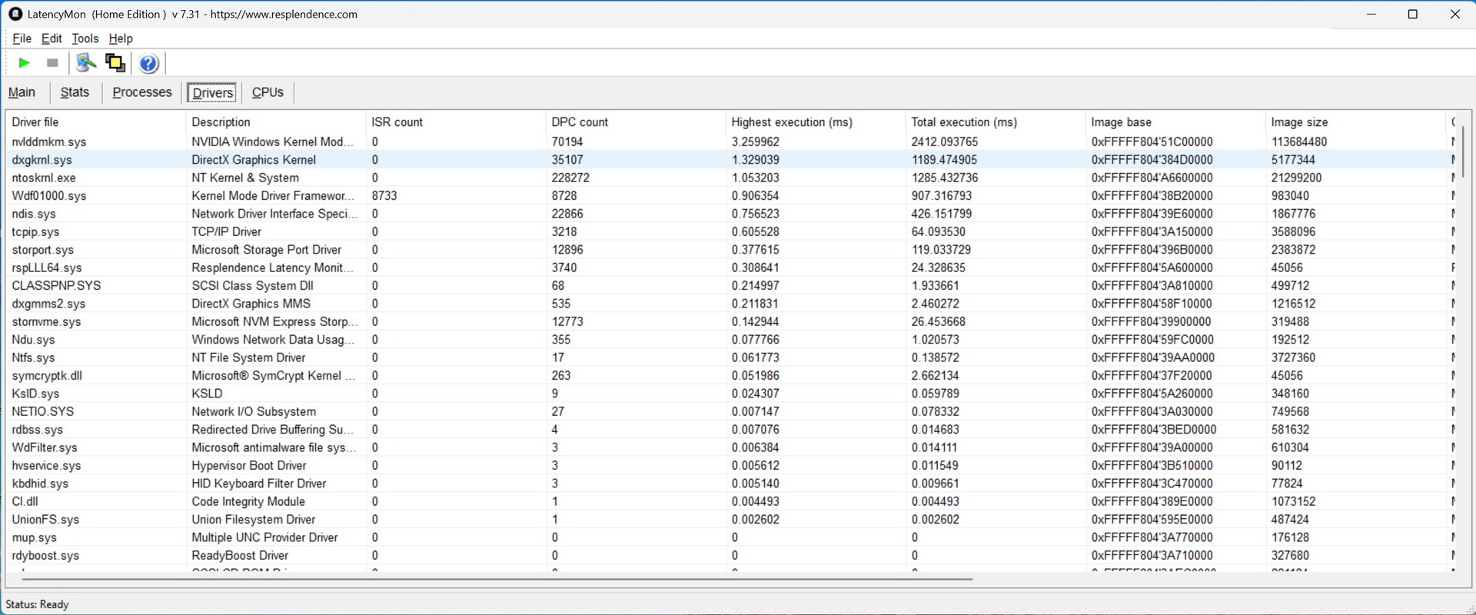
Task: Open the Help menu
Action: [121, 38]
